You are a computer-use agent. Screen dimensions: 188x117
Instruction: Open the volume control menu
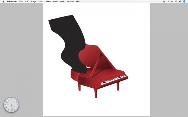click(x=180, y=2)
